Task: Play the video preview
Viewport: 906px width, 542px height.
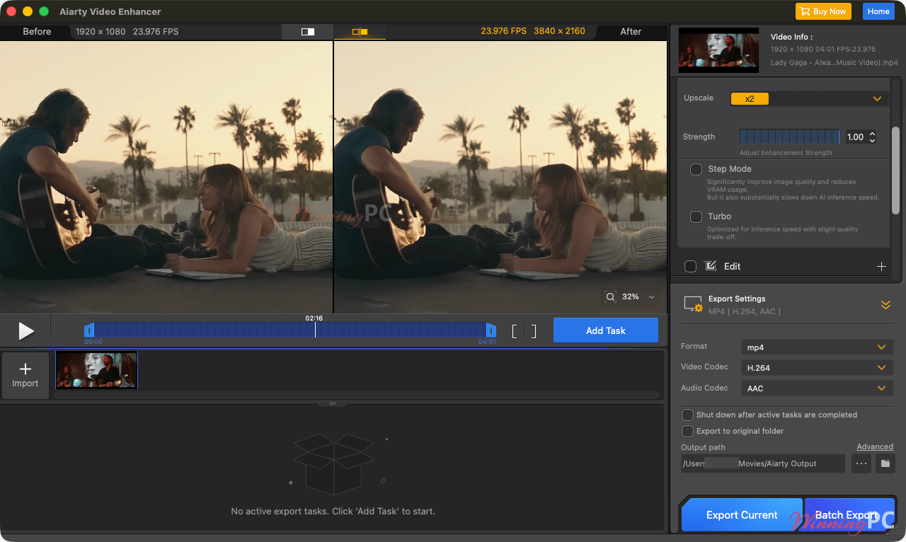Action: pos(26,330)
